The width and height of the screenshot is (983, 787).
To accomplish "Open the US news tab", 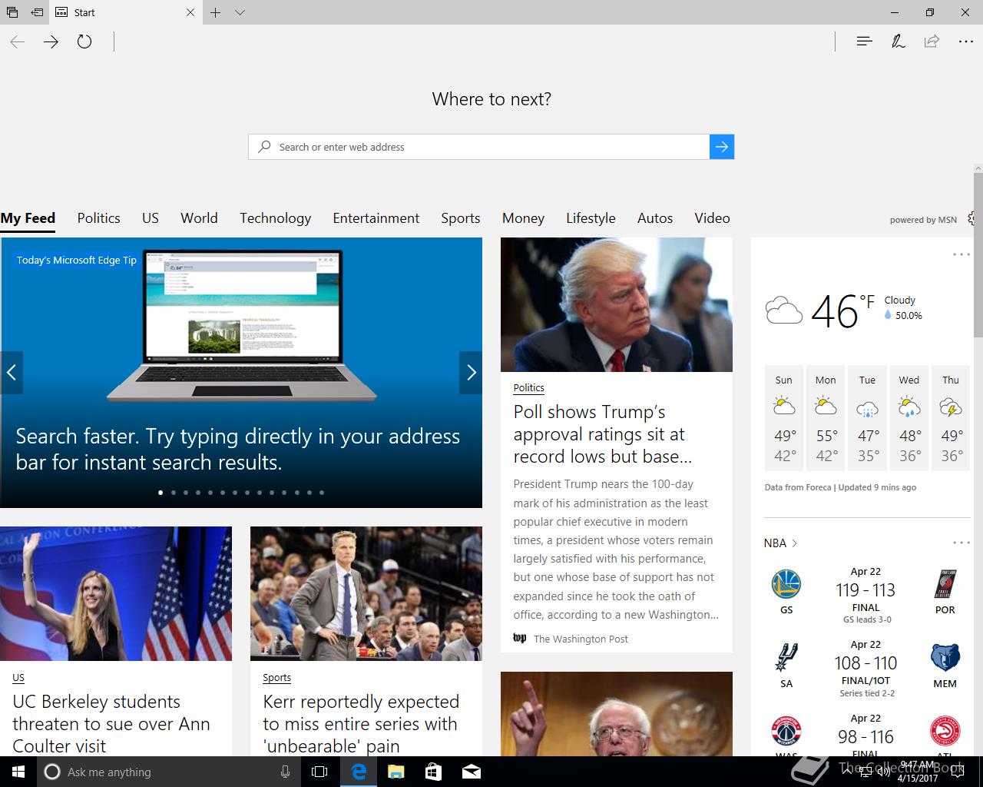I will pos(151,218).
